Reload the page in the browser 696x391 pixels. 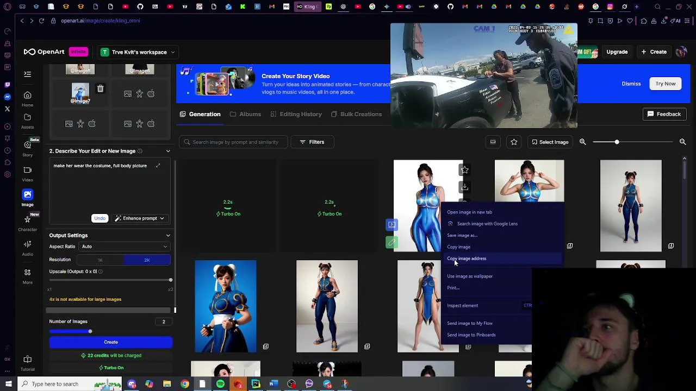click(x=42, y=21)
